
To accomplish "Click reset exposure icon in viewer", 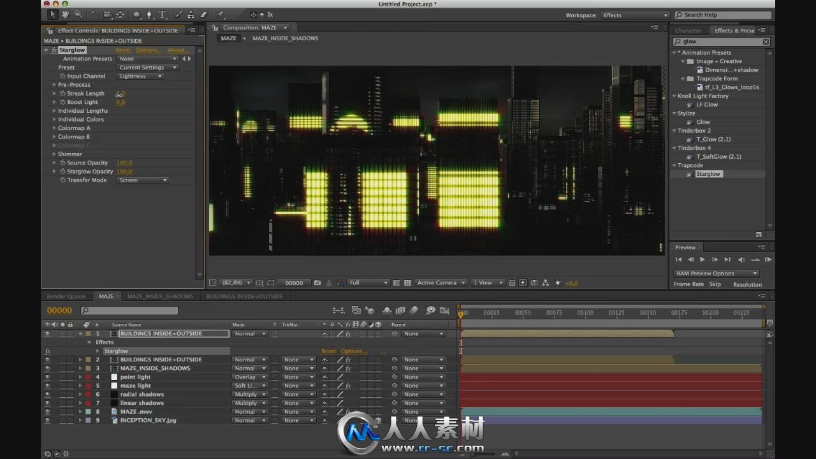I will 558,282.
